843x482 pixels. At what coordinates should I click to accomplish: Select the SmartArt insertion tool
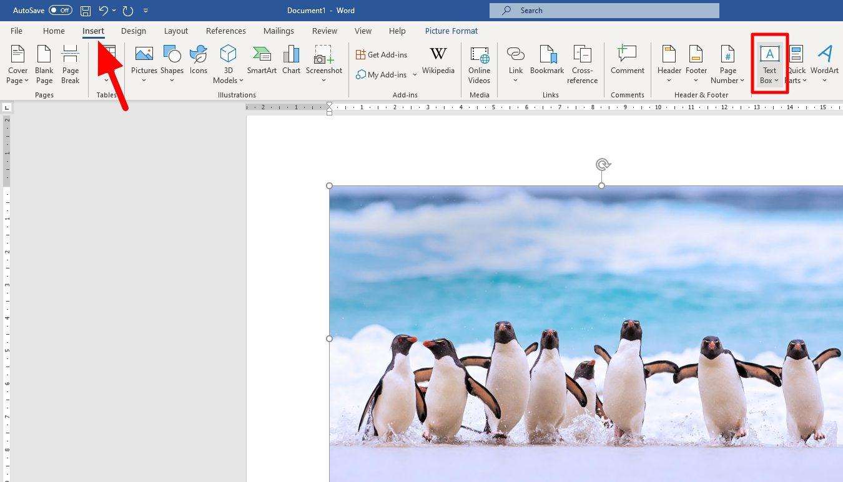(x=261, y=62)
